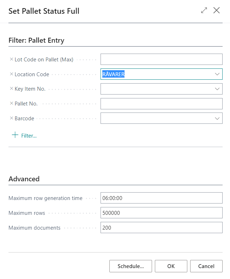Click the Pallet No. input field
Viewport: 230px width, 279px height.
(x=161, y=104)
